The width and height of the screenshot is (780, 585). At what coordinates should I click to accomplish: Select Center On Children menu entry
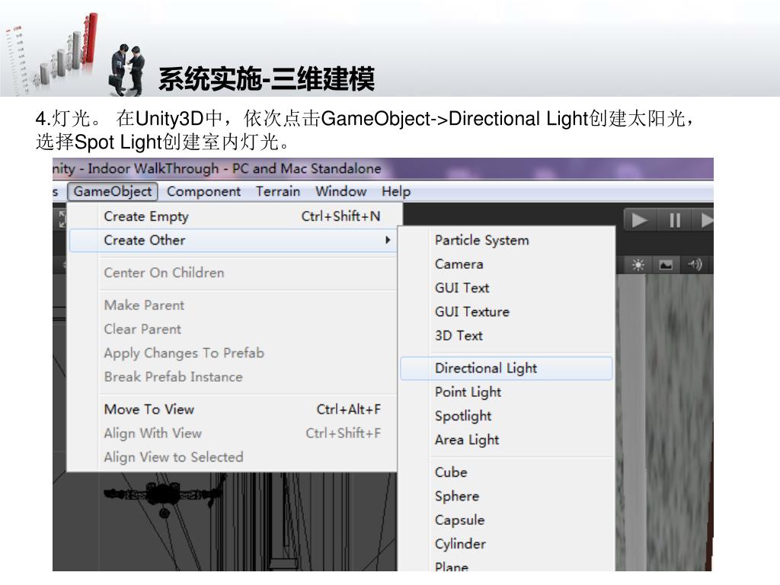pos(232,273)
